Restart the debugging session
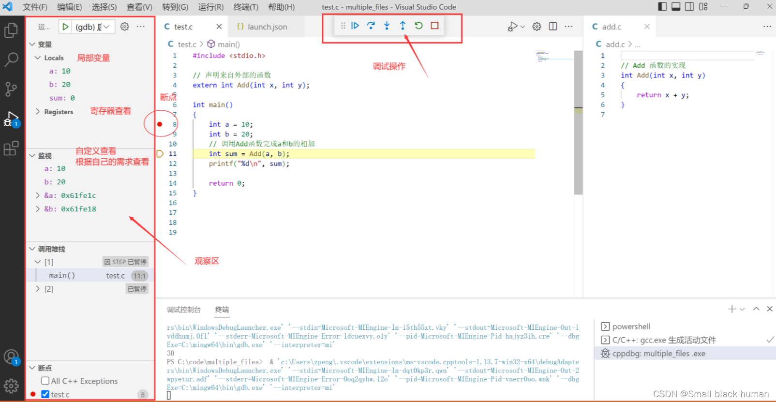 418,26
